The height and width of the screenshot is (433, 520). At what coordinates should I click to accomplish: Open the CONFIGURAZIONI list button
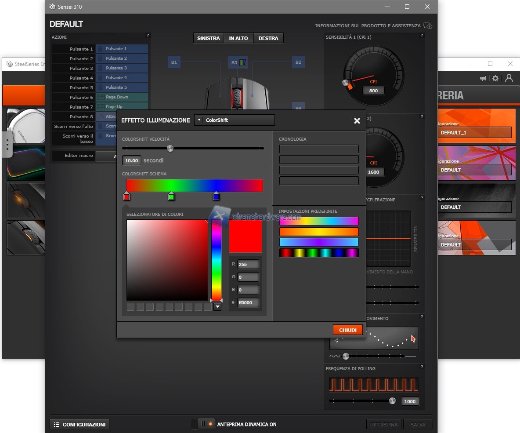(79, 424)
